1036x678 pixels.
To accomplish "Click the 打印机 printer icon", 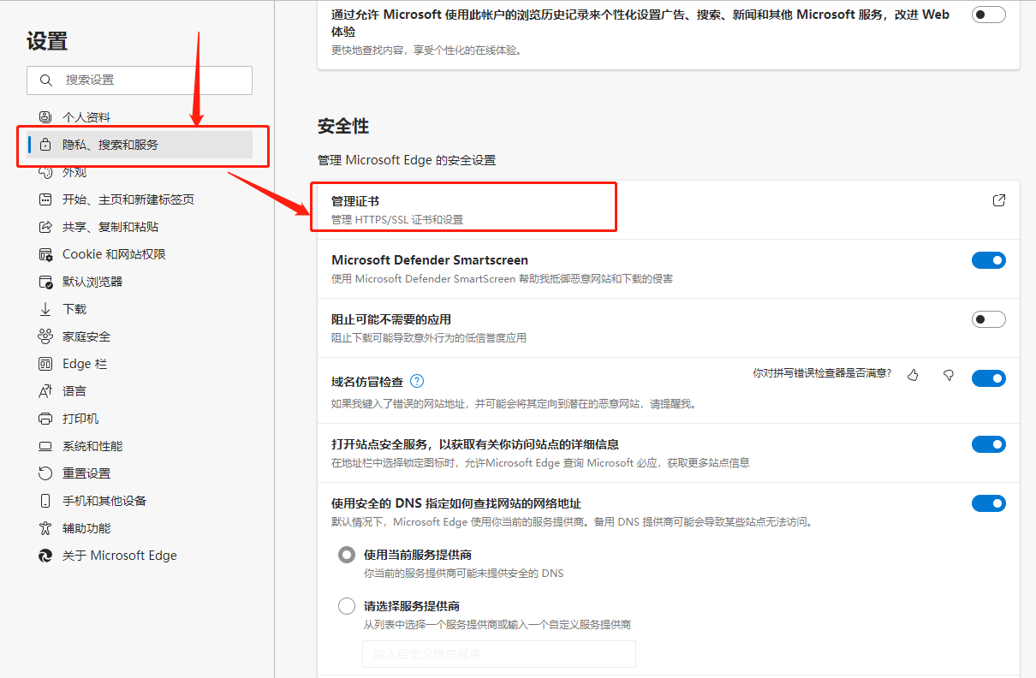I will pyautogui.click(x=45, y=419).
